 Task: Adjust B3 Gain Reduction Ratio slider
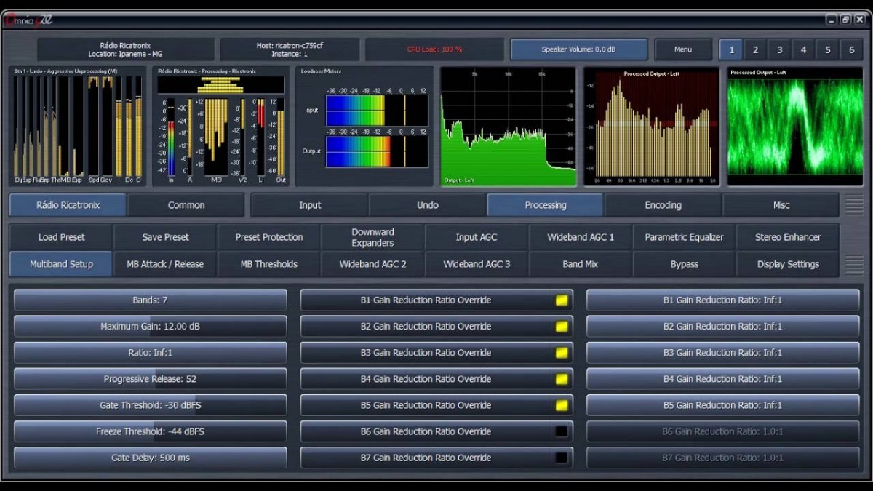[x=723, y=353]
